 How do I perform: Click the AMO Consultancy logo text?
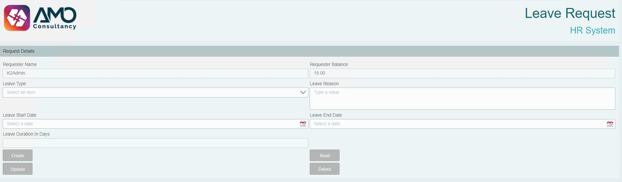(x=55, y=18)
